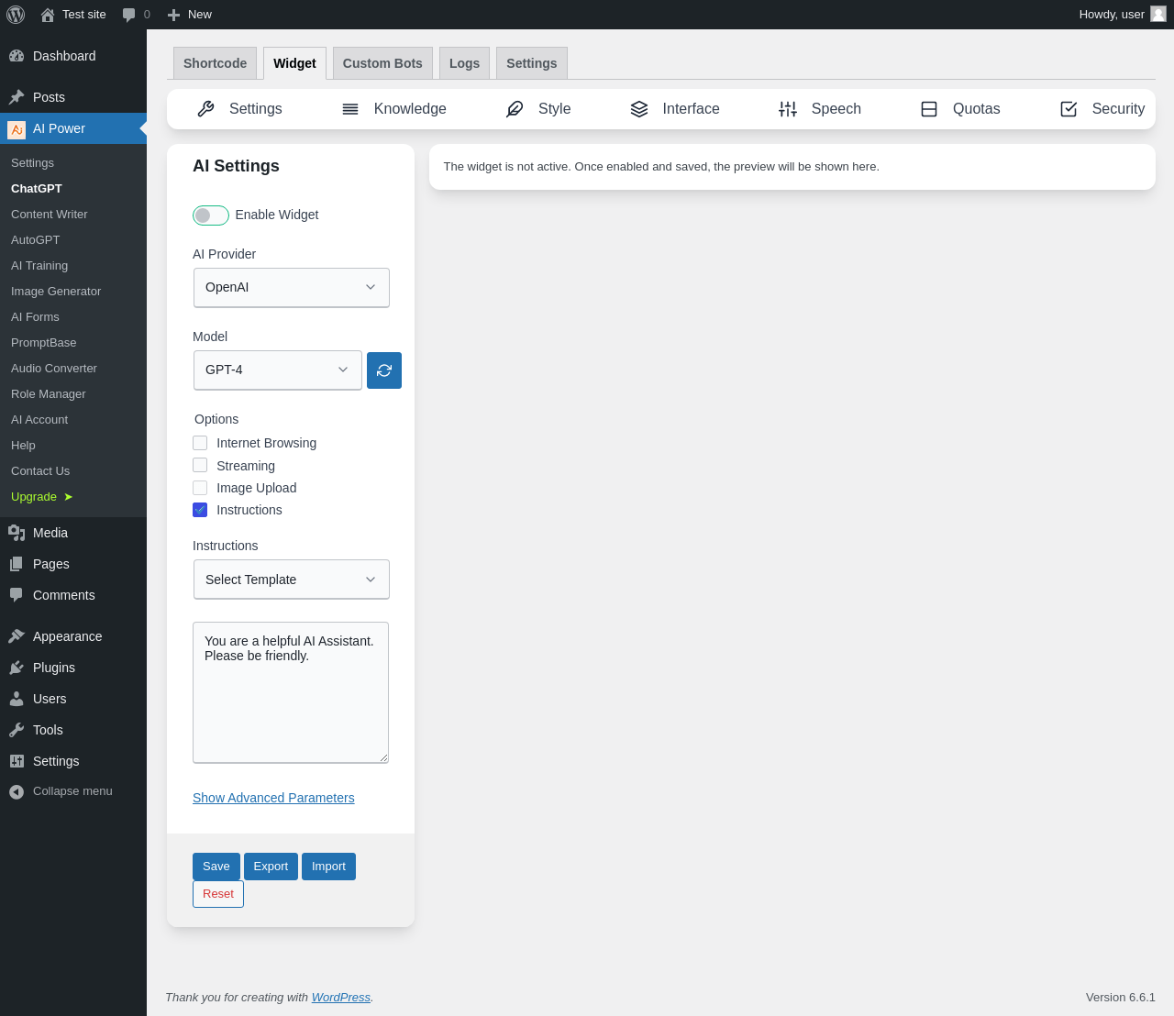This screenshot has width=1174, height=1016.
Task: Click the plus icon next to New
Action: (173, 15)
